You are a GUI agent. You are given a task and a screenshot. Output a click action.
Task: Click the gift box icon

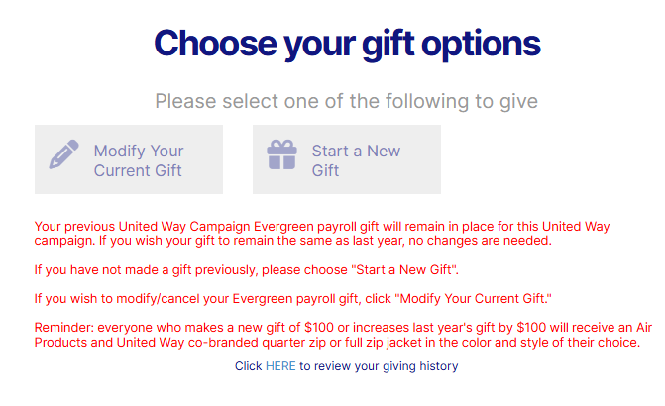(x=282, y=158)
